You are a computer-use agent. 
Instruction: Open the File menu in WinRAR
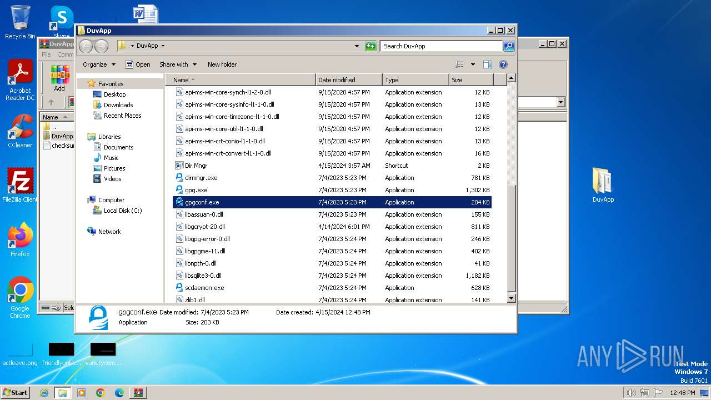(x=47, y=54)
